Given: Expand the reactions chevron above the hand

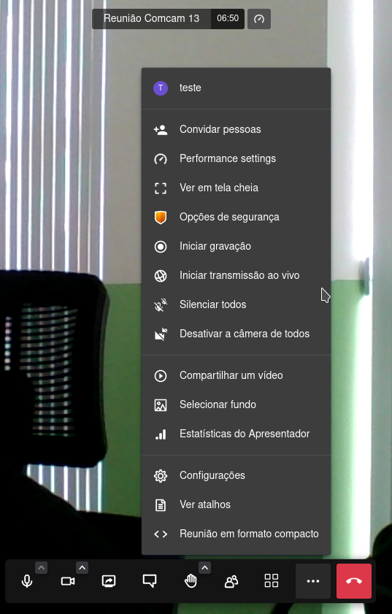Looking at the screenshot, I should [x=205, y=567].
